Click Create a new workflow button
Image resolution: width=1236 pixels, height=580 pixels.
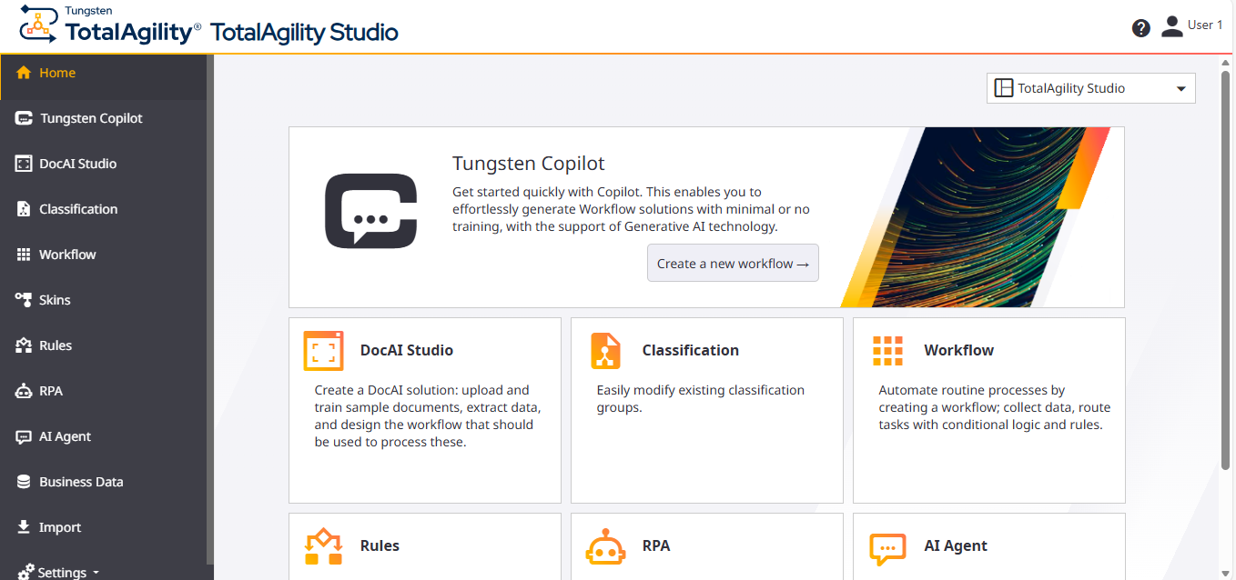tap(733, 263)
